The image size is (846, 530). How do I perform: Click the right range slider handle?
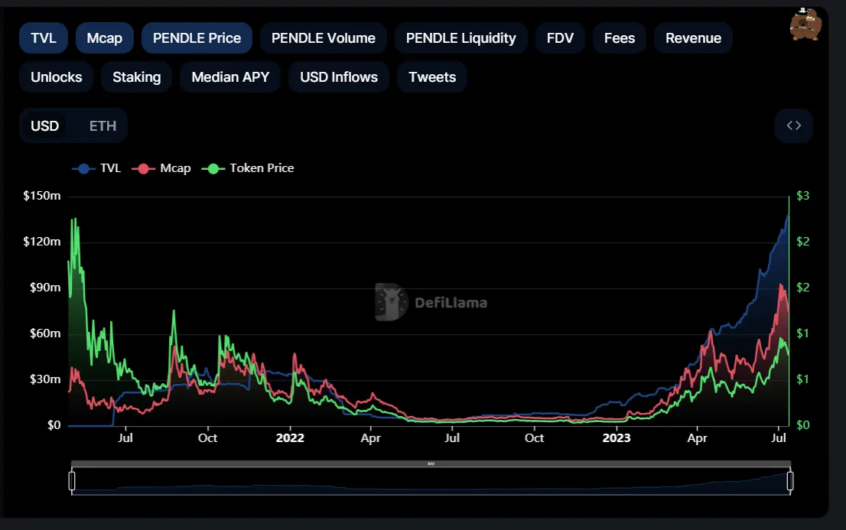(x=790, y=480)
